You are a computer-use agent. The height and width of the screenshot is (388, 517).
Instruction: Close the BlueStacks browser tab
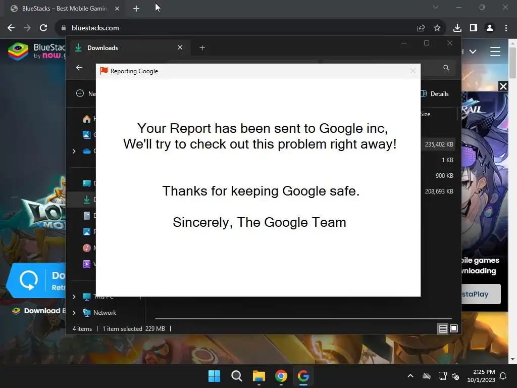coord(117,9)
